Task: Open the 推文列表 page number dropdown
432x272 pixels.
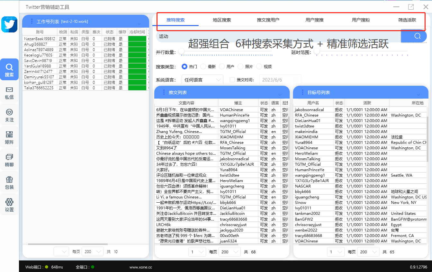Action: pos(197,252)
